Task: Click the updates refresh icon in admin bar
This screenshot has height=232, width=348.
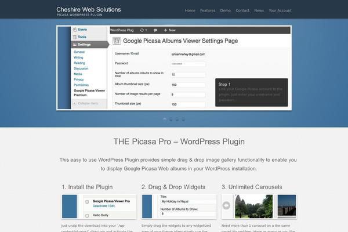Action: pyautogui.click(x=142, y=30)
